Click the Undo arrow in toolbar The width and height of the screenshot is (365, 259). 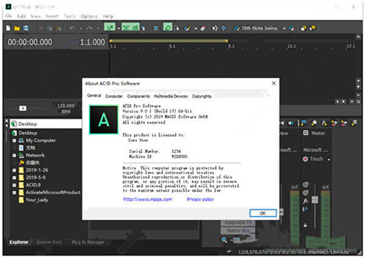(73, 27)
